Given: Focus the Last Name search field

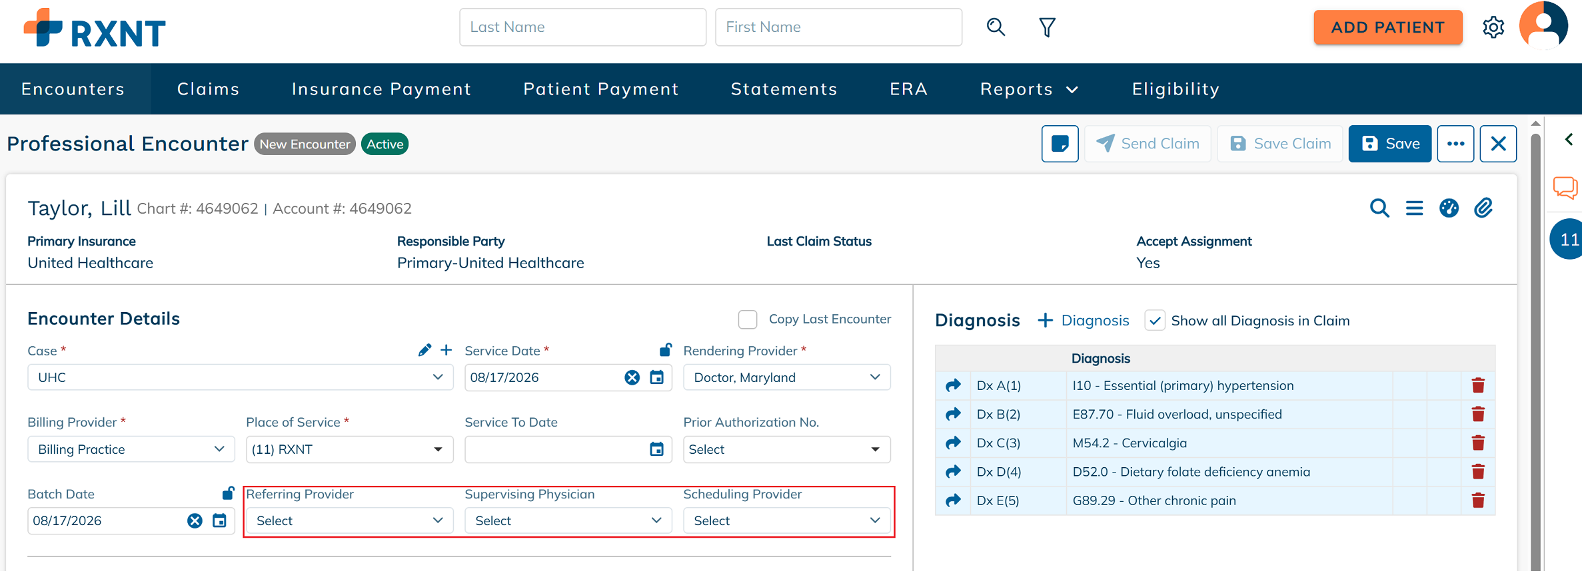Looking at the screenshot, I should 583,27.
